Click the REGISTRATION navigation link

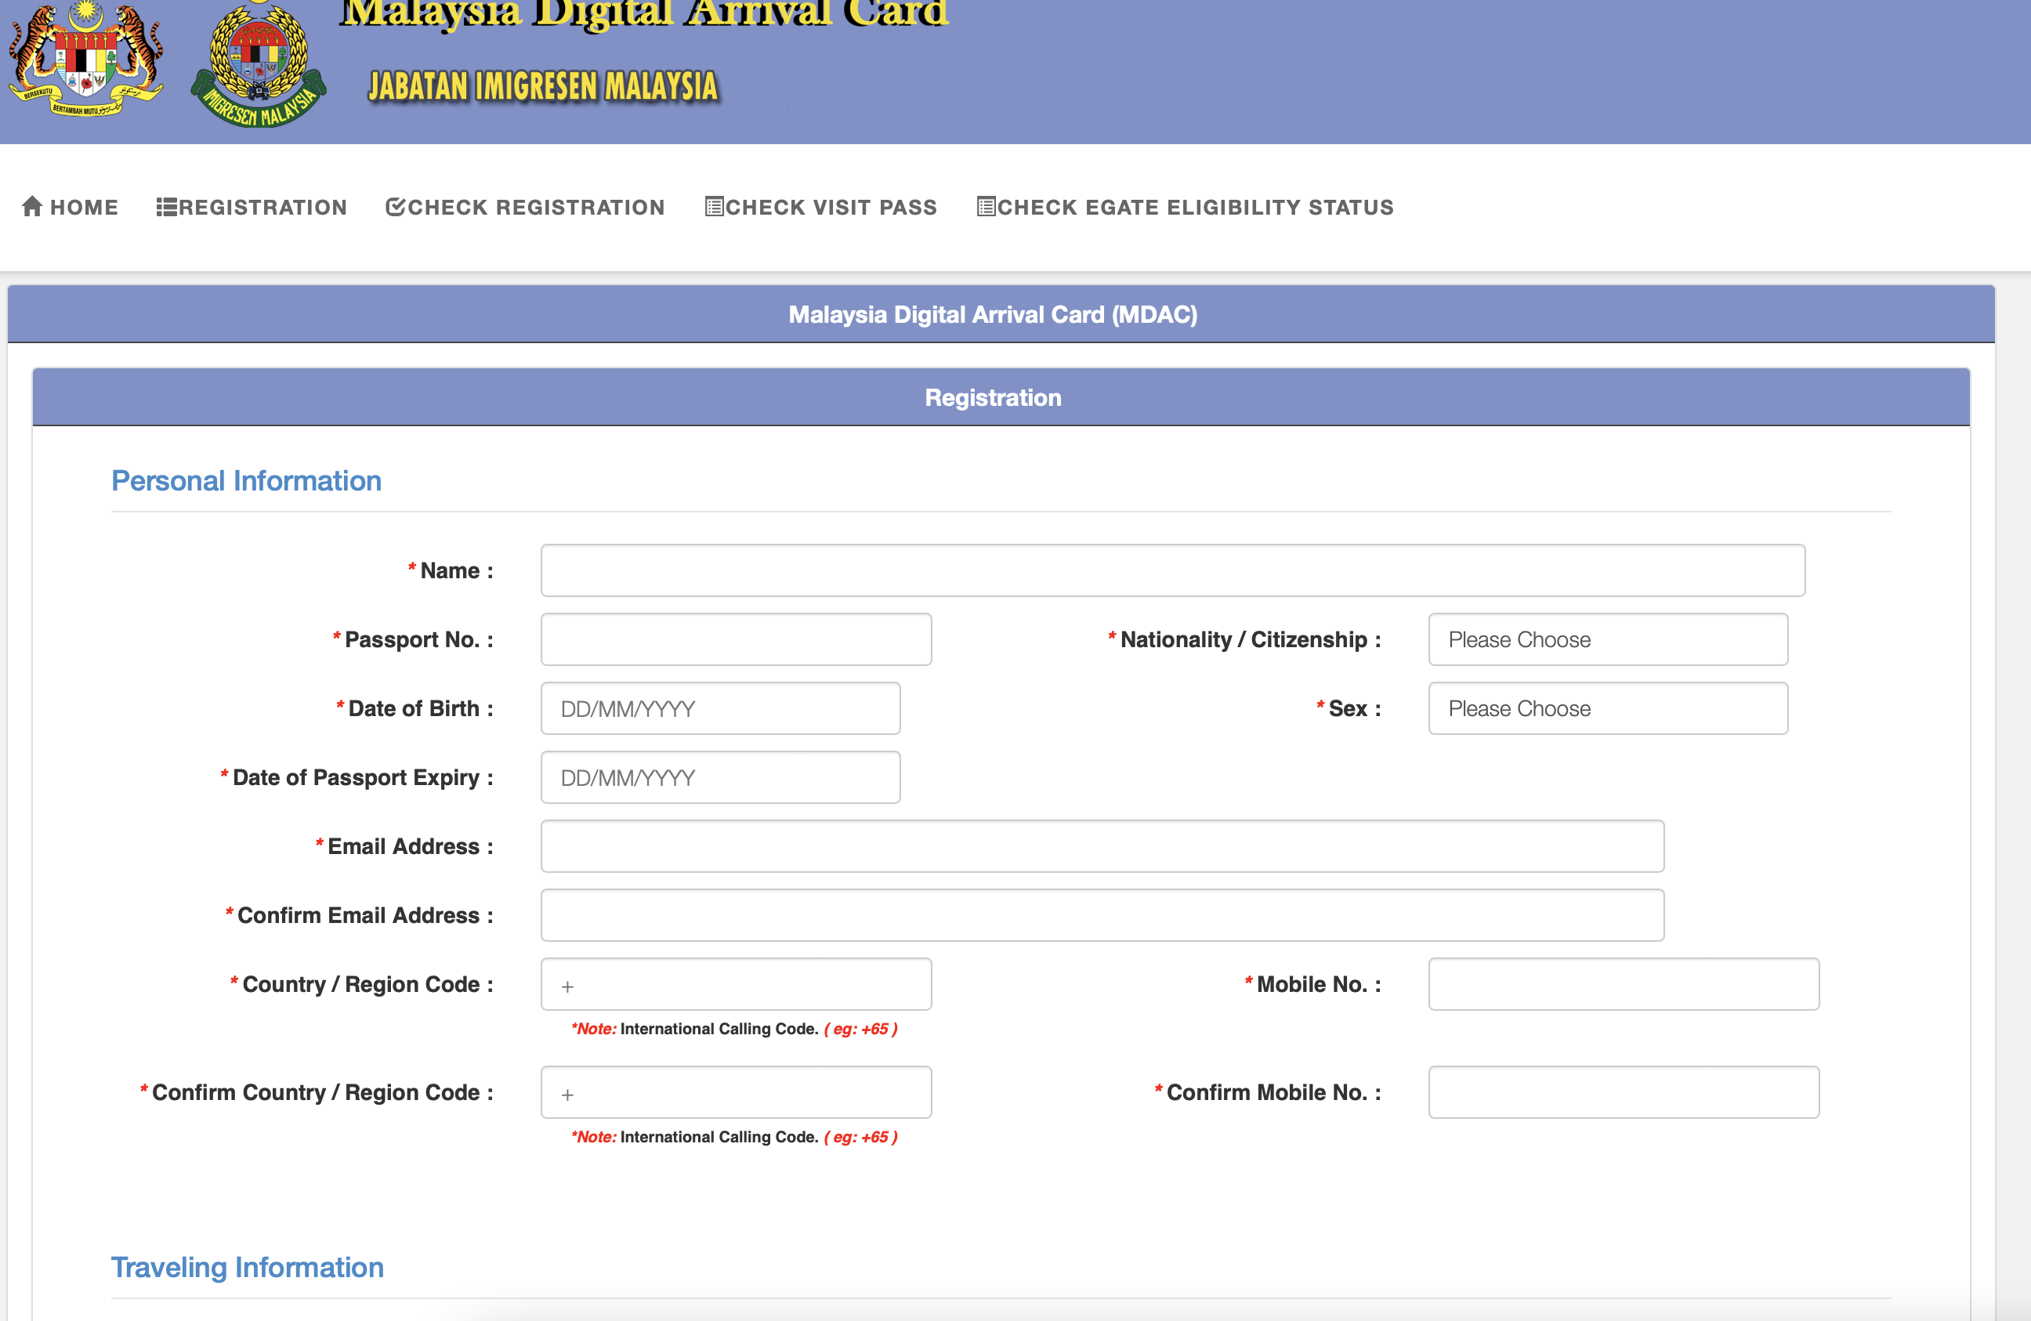point(262,208)
